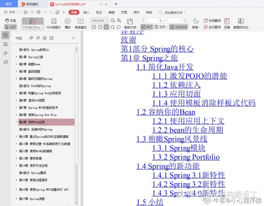Expand all bookmarks icon in panel header
The height and width of the screenshot is (206, 264).
[31, 38]
